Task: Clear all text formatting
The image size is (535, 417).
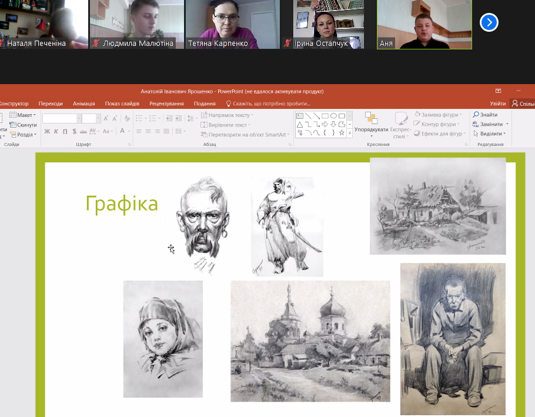Action: 127,118
